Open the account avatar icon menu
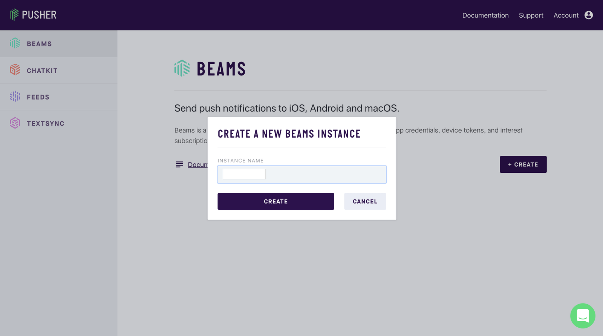603x336 pixels. [589, 15]
